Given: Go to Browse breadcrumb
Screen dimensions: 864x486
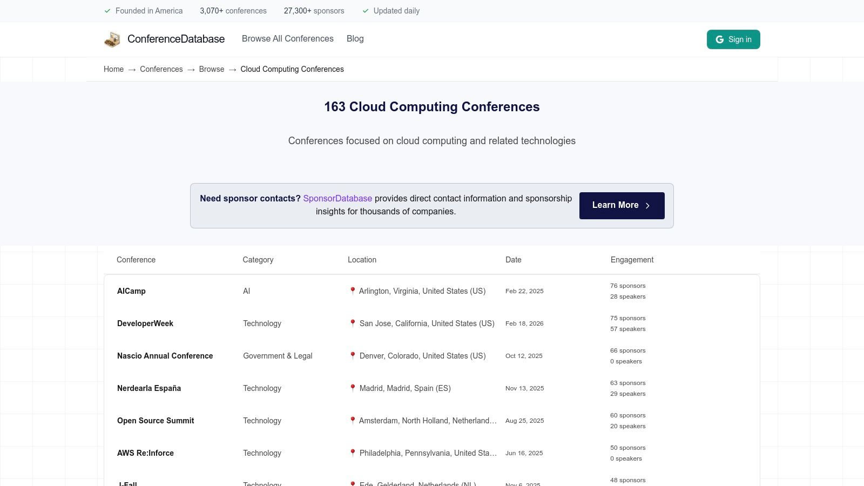Looking at the screenshot, I should 212,69.
